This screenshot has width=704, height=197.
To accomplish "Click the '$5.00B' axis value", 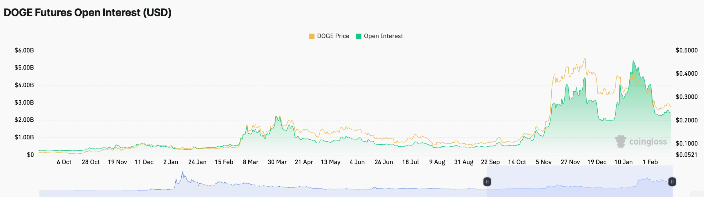I will 24,68.
